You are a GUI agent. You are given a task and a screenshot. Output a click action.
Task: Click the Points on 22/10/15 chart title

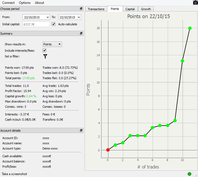pyautogui.click(x=148, y=16)
